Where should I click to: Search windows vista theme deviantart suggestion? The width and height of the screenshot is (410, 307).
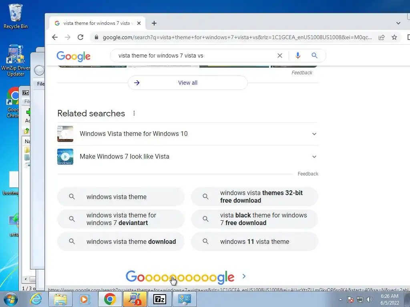click(121, 219)
